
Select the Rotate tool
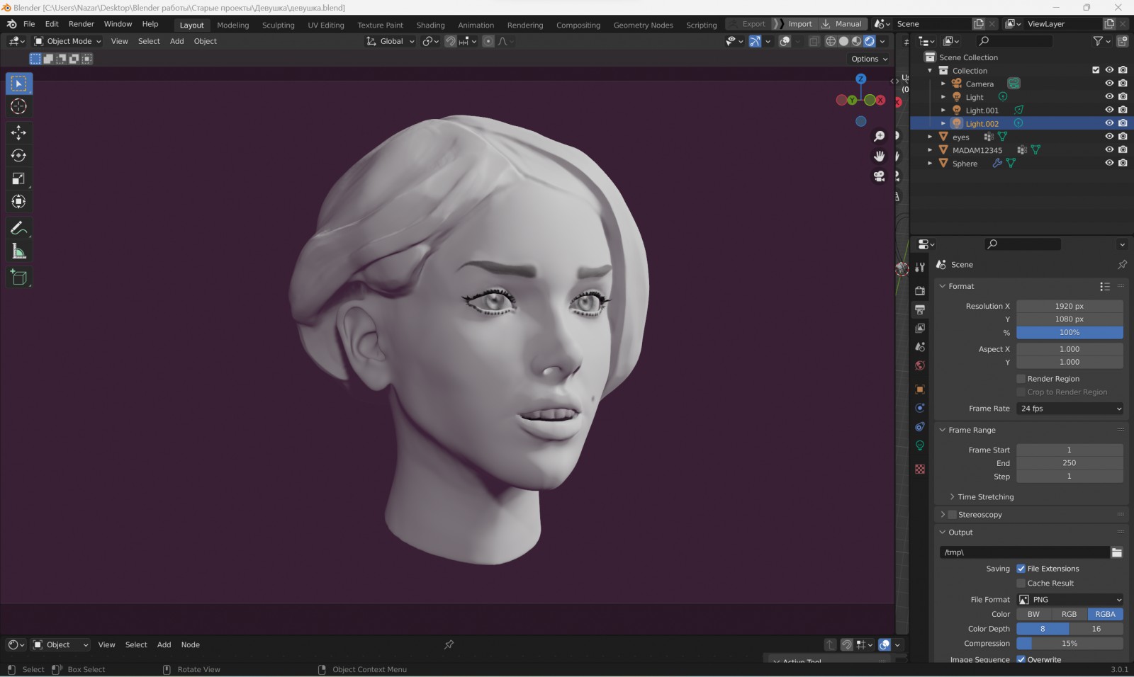pyautogui.click(x=19, y=156)
